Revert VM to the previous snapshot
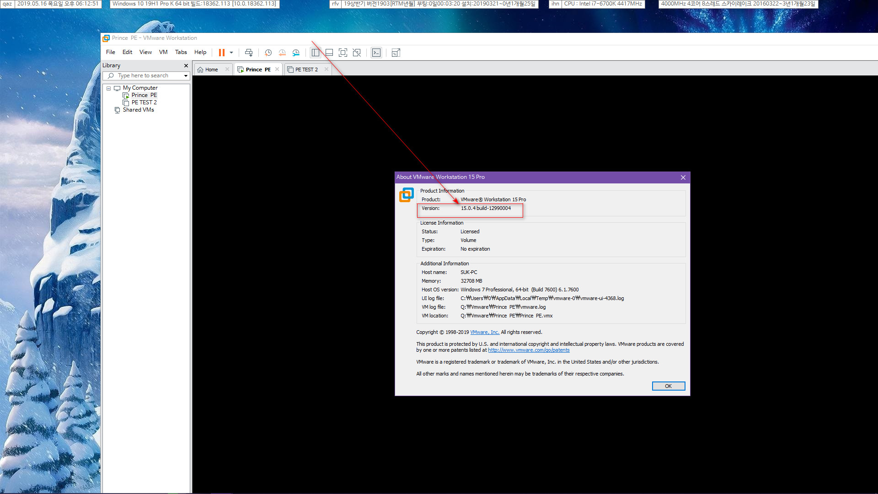This screenshot has width=878, height=494. click(x=282, y=53)
